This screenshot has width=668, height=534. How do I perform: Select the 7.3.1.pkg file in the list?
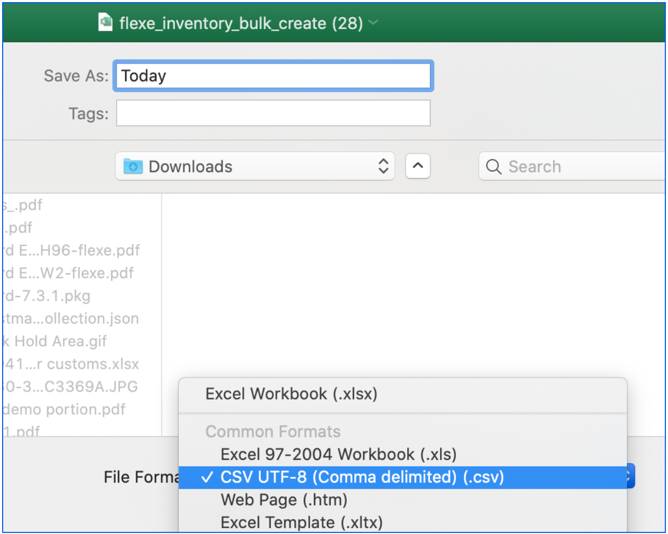(47, 296)
